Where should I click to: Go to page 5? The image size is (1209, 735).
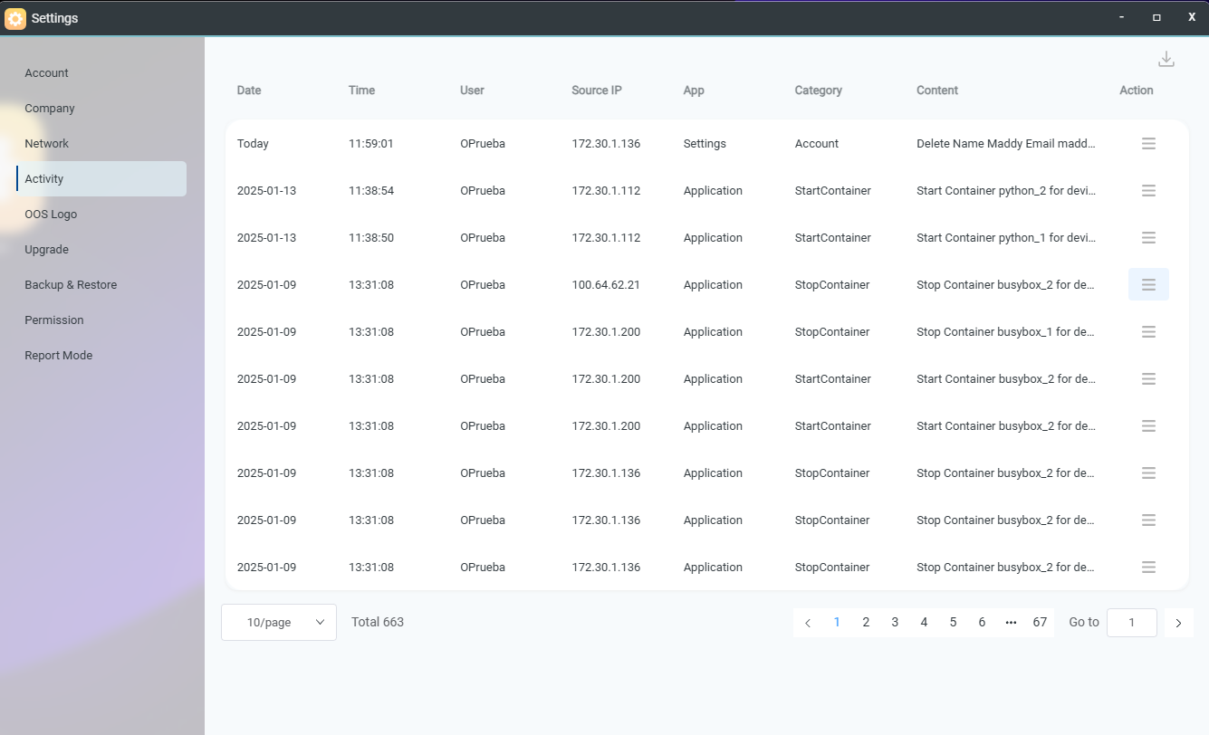(x=953, y=622)
